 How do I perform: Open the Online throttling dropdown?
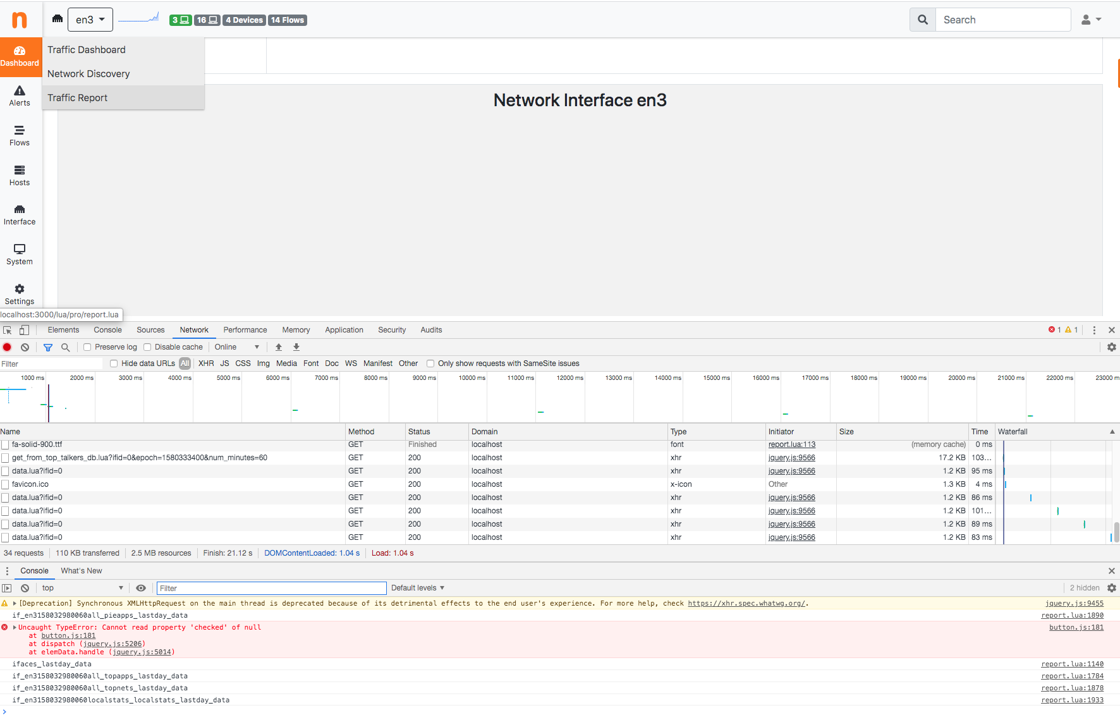[x=237, y=346]
